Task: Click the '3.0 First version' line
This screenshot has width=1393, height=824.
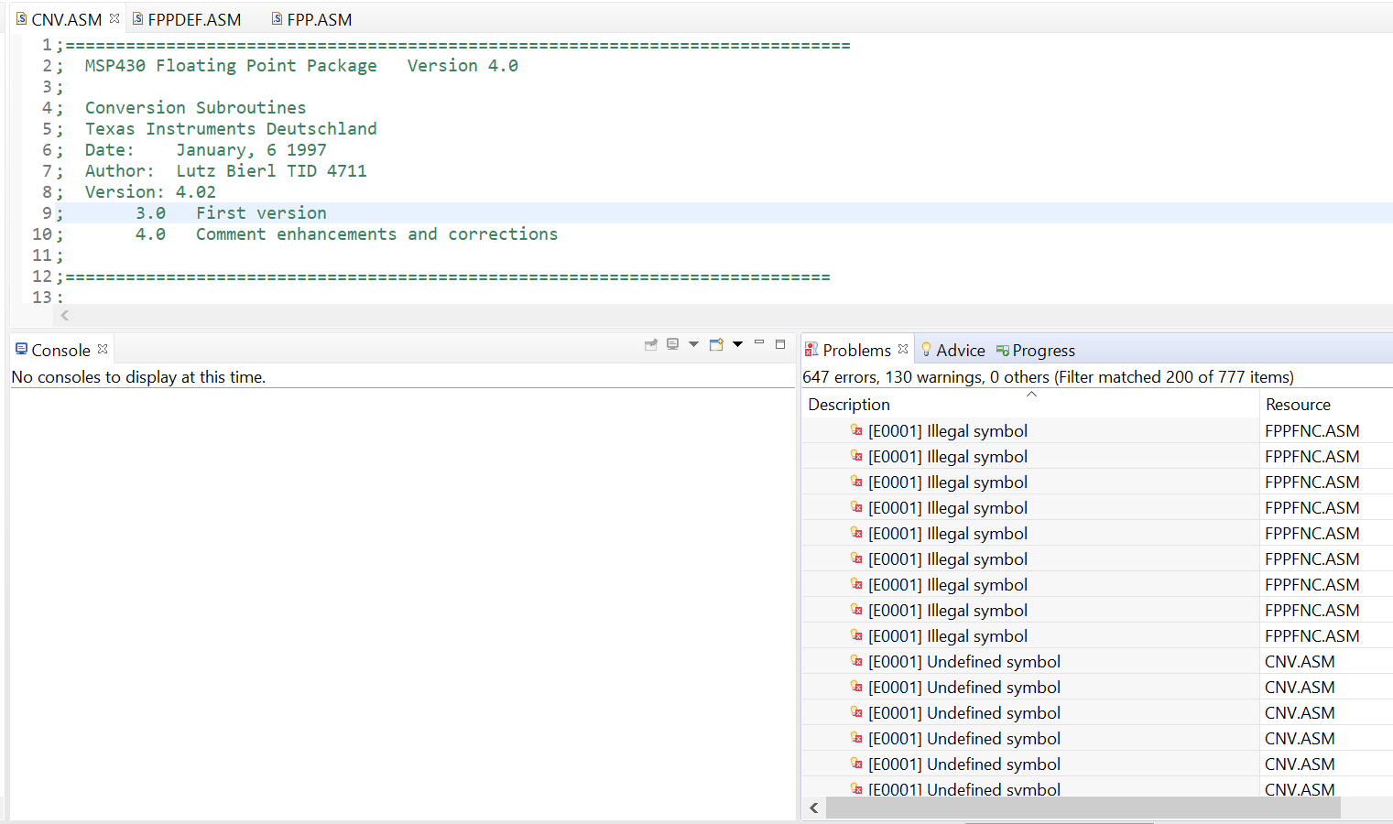Action: [231, 212]
